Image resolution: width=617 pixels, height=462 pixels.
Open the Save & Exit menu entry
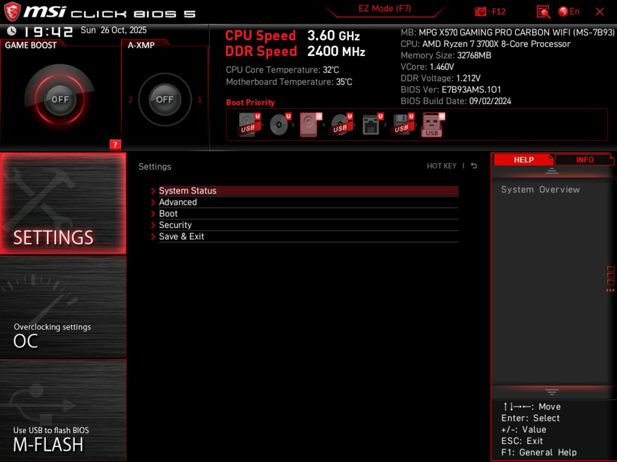pyautogui.click(x=182, y=236)
